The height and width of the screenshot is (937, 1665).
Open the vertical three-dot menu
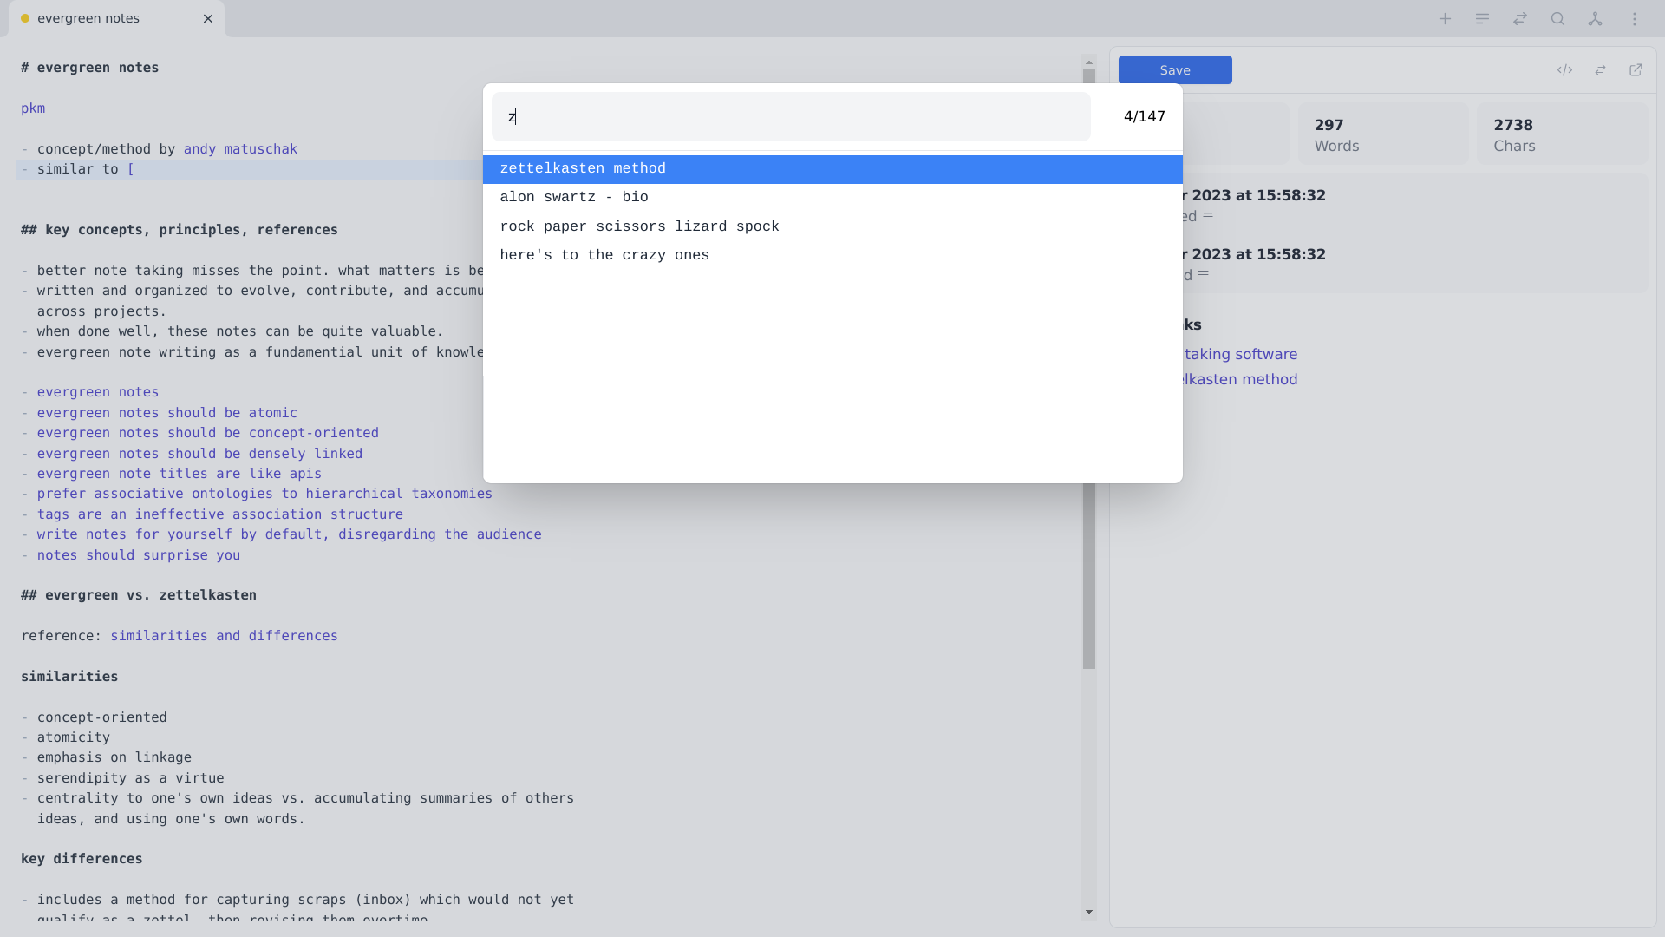[x=1635, y=18]
